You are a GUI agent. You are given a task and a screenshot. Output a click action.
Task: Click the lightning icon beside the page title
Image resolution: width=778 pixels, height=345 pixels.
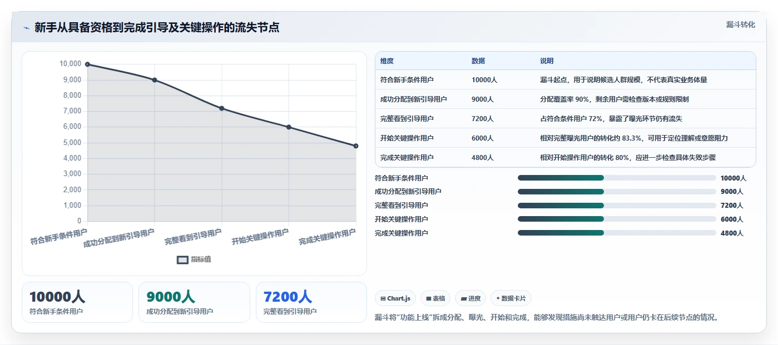pyautogui.click(x=26, y=28)
